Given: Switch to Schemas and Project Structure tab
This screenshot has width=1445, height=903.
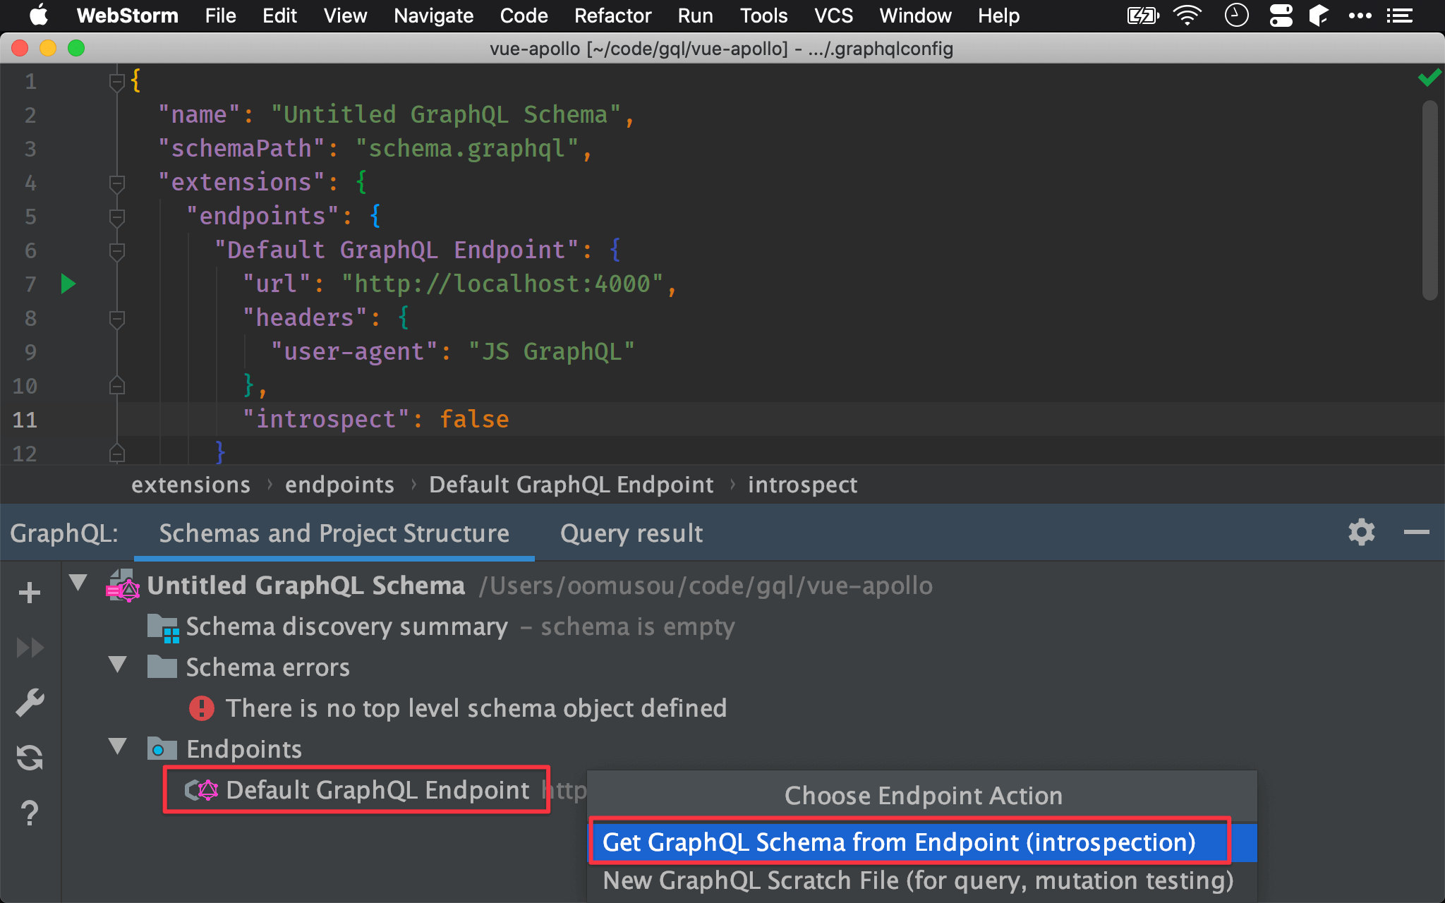Looking at the screenshot, I should coord(334,533).
